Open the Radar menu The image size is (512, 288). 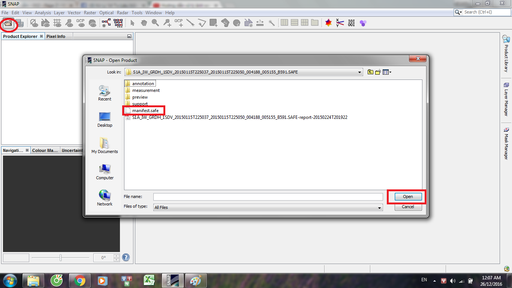123,12
